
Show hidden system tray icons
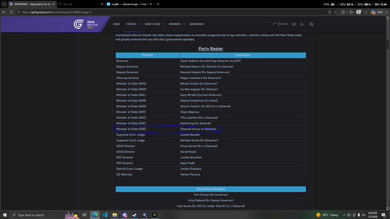(x=344, y=215)
